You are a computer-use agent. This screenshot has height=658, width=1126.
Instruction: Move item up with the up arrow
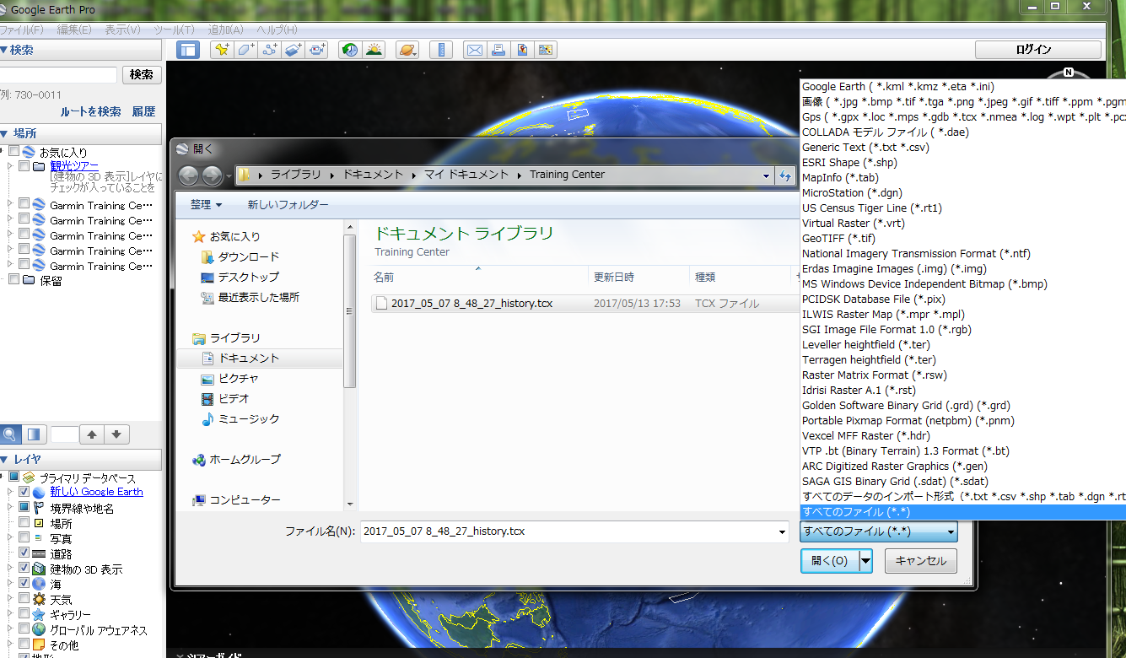tap(92, 434)
